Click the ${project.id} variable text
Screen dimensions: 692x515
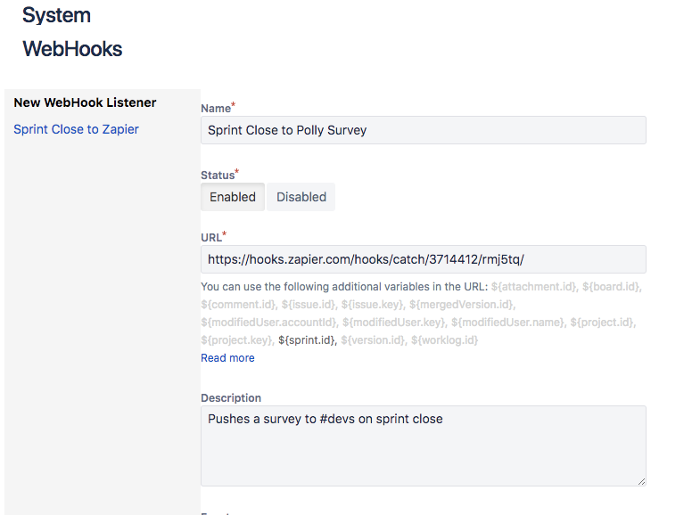(x=603, y=323)
